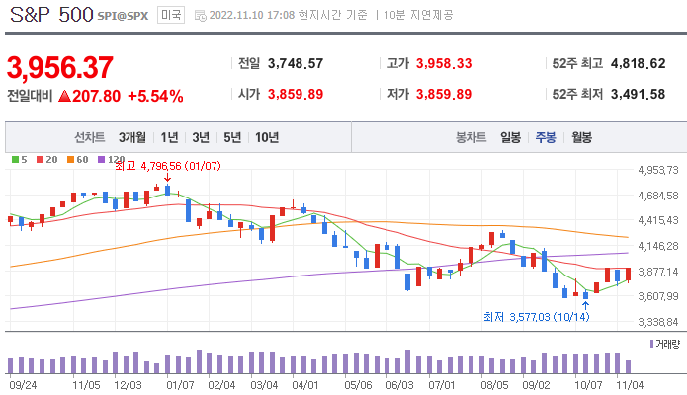Click the change value 207.80
687x395 pixels.
tap(97, 96)
